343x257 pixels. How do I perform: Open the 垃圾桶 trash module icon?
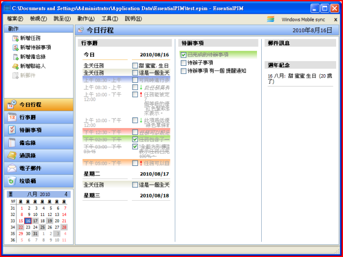tap(12, 181)
